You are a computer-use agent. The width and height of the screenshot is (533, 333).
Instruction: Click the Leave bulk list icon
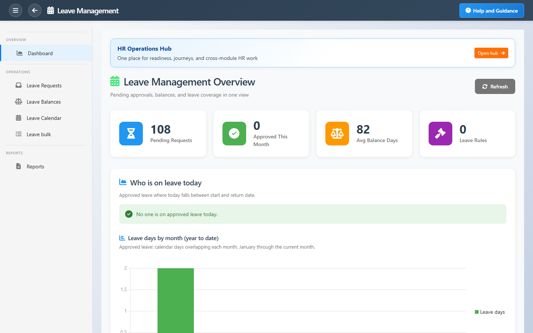19,134
